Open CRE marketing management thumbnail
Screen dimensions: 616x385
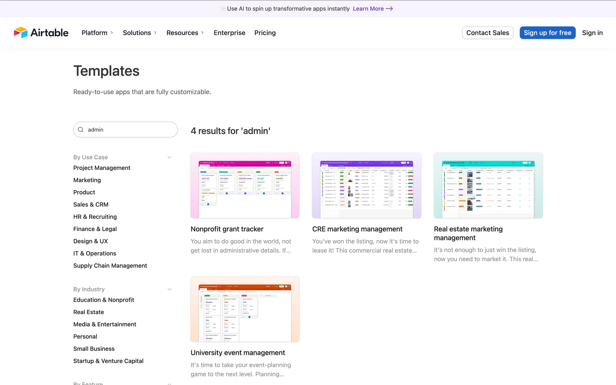pyautogui.click(x=366, y=185)
